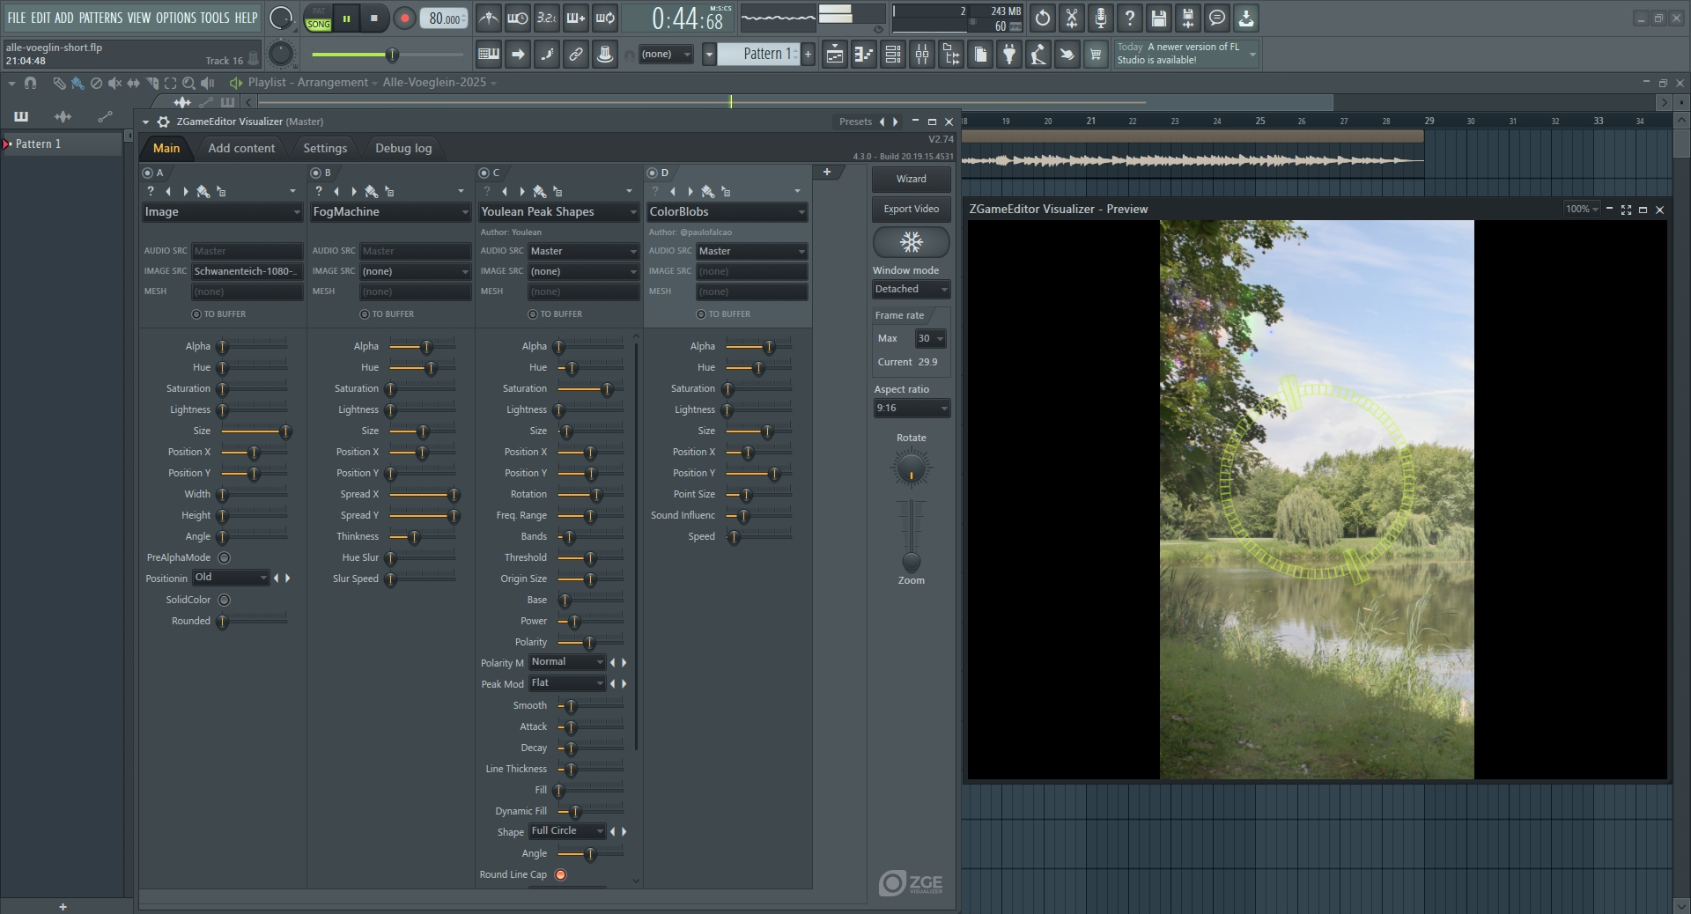
Task: Enable TO BUFFER for layer C
Action: pos(533,314)
